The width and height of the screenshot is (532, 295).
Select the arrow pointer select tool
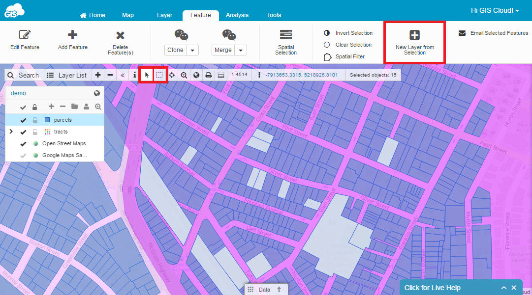[147, 75]
